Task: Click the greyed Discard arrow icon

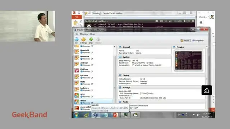Action: point(98,40)
